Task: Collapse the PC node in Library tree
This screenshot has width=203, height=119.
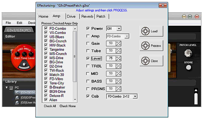Action: pos(7,88)
